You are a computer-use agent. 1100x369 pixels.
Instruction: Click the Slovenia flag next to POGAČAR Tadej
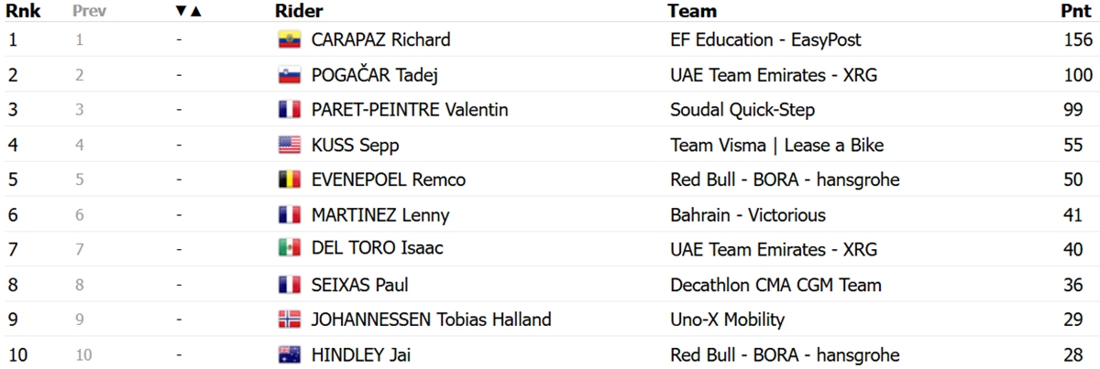290,75
